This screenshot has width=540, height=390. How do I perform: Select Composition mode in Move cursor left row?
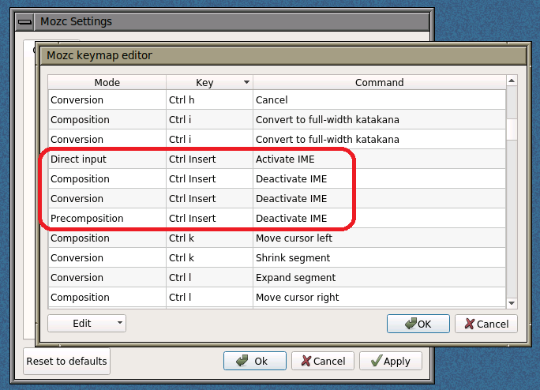[x=107, y=238]
